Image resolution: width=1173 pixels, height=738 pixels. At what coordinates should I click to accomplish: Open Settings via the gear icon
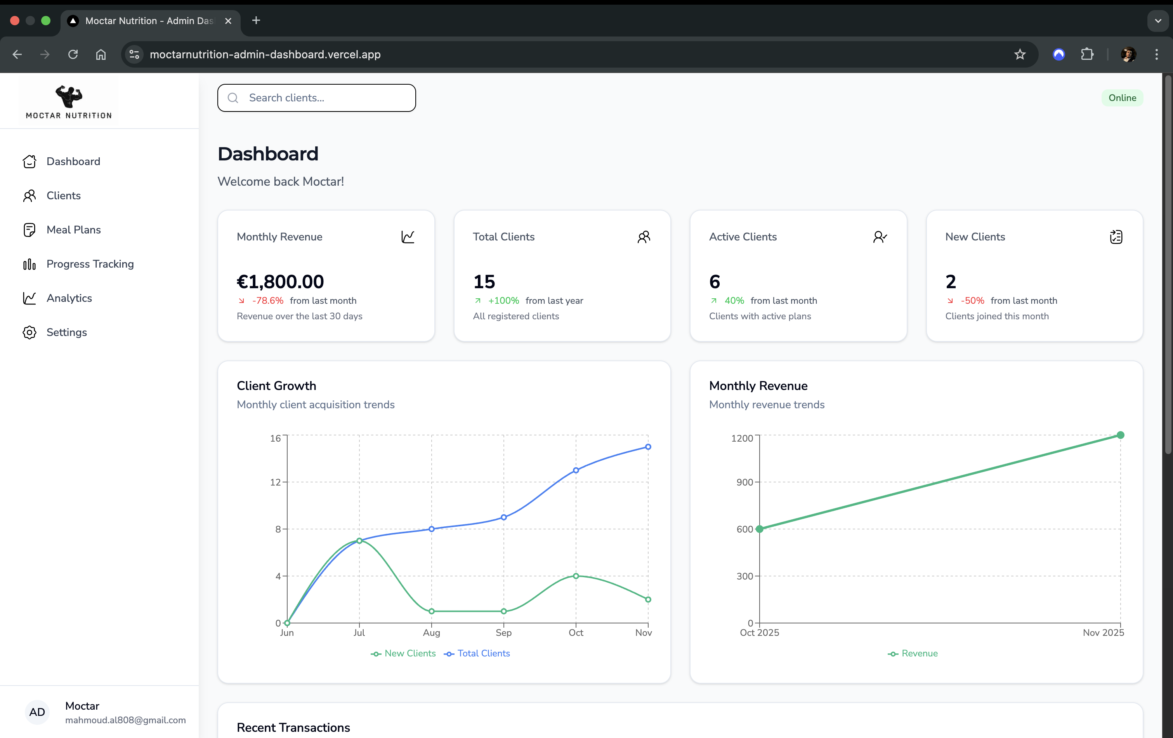pos(29,332)
